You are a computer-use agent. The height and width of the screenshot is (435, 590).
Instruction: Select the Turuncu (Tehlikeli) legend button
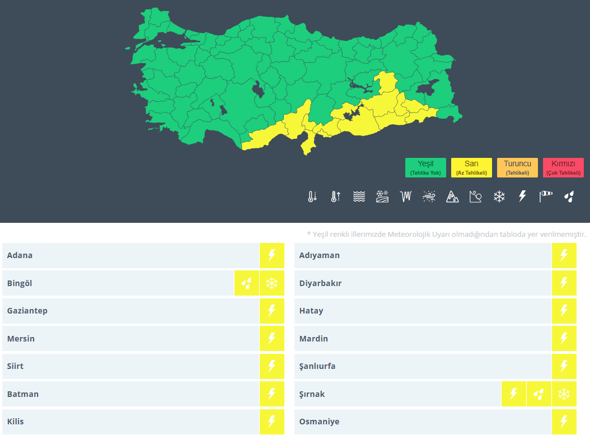coord(517,167)
